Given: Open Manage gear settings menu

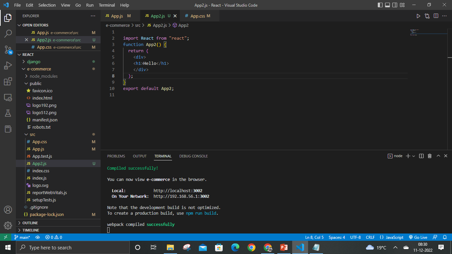Looking at the screenshot, I should (8, 226).
